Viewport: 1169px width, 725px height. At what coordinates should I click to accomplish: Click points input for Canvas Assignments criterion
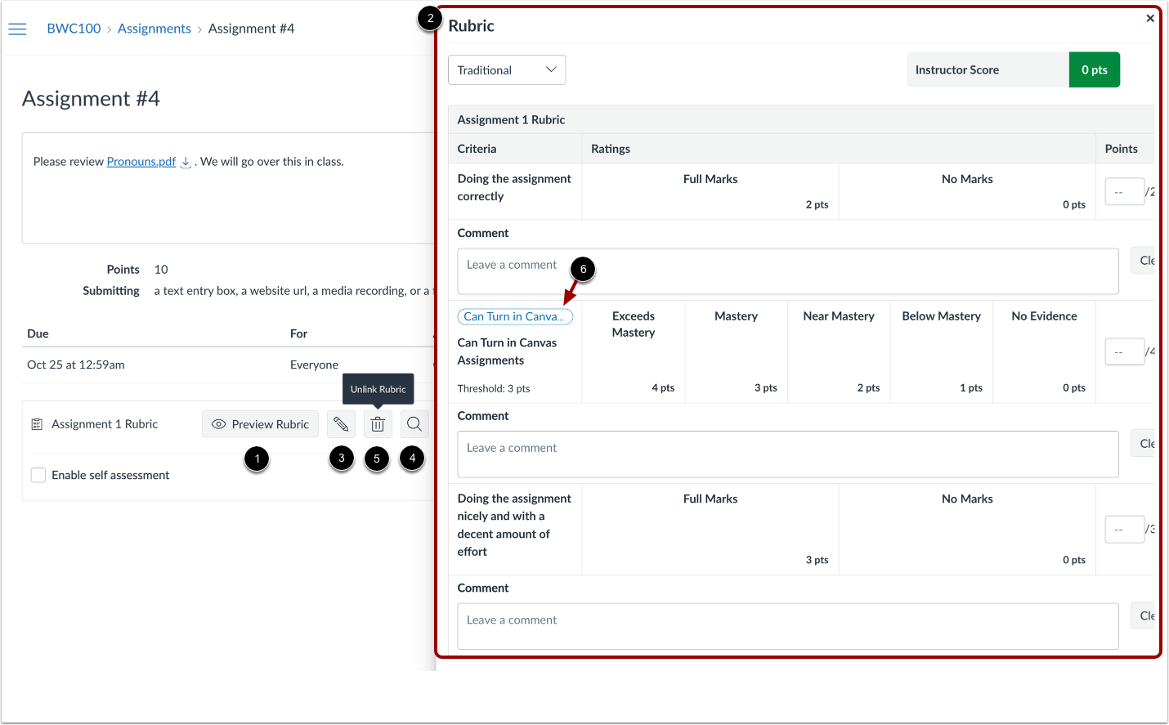(1124, 351)
